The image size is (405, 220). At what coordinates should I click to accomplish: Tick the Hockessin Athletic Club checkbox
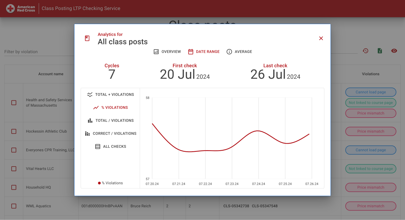click(x=14, y=131)
